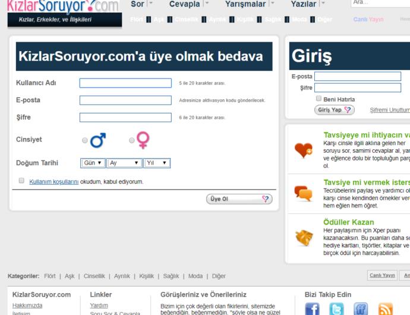Viewport: 410px width, 315px height.
Task: Select the male gender radio button
Action: [85, 140]
